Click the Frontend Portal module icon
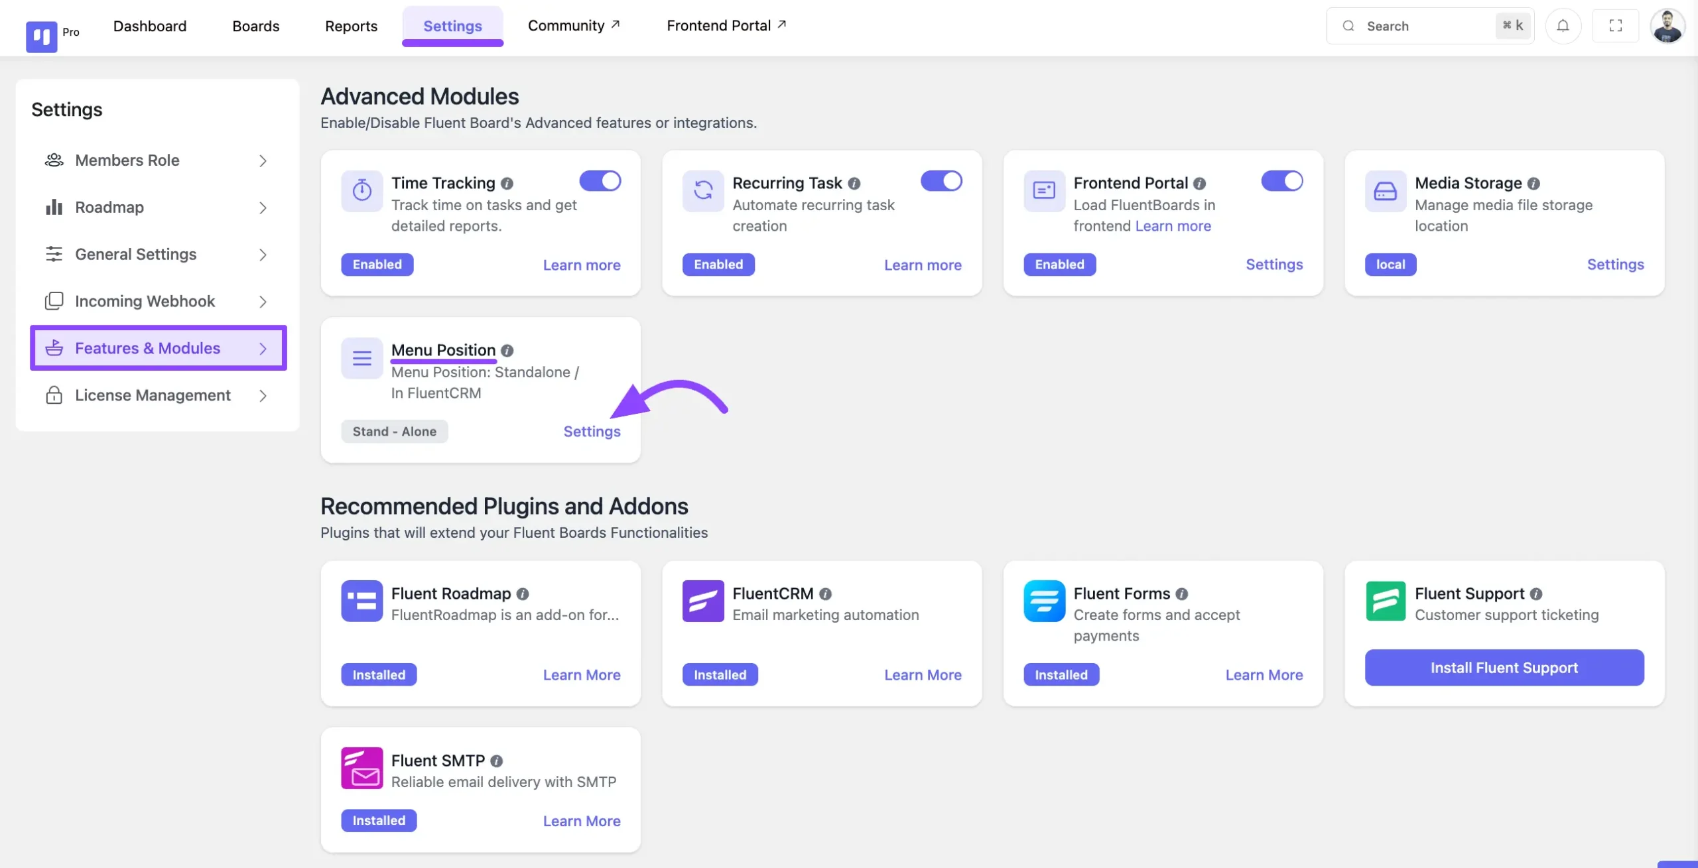 coord(1044,191)
